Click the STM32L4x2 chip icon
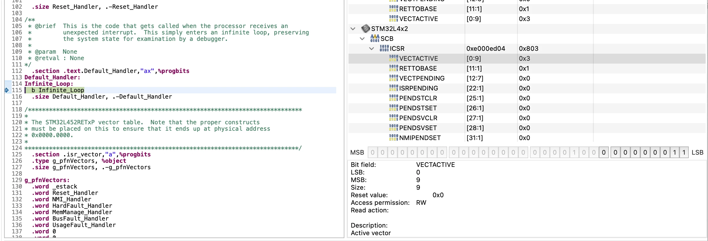This screenshot has width=708, height=241. pos(365,29)
